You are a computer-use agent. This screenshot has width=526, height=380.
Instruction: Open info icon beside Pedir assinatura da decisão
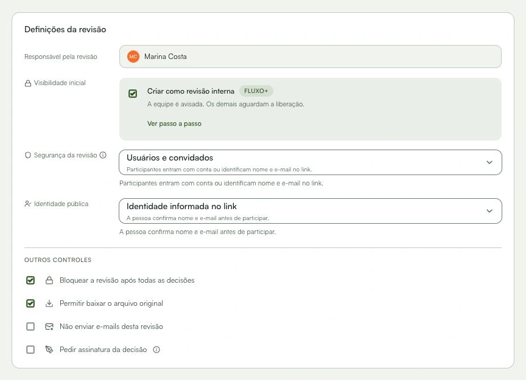coord(156,350)
